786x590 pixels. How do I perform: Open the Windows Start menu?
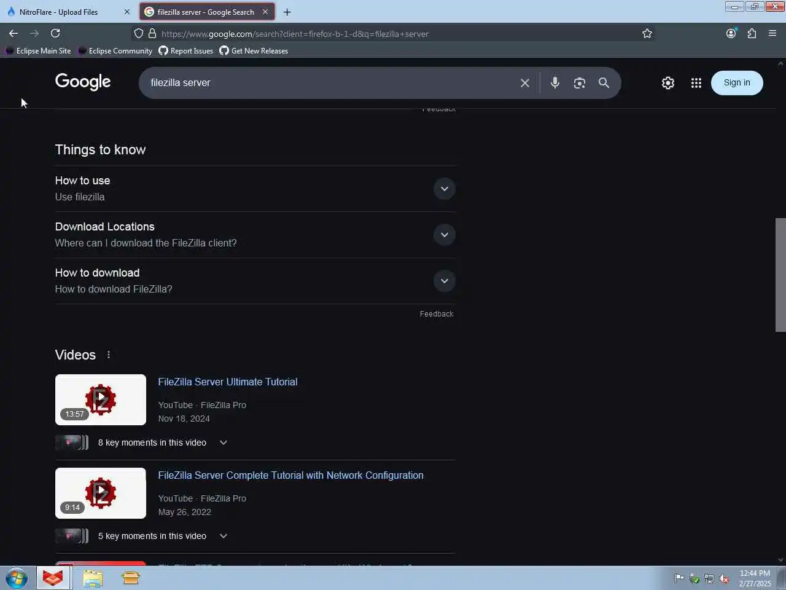pos(17,578)
